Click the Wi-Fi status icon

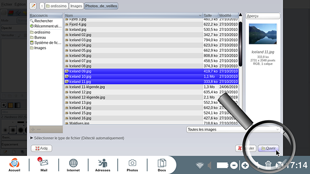click(x=200, y=165)
